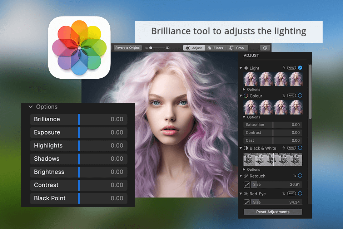This screenshot has width=343, height=229.
Task: Click Retouch Size value 26.91
Action: (x=295, y=185)
